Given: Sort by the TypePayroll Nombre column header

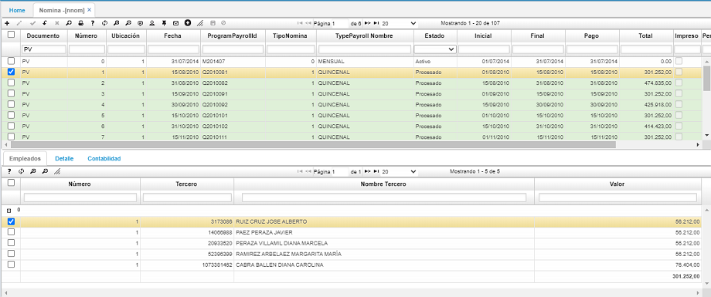Looking at the screenshot, I should [365, 35].
